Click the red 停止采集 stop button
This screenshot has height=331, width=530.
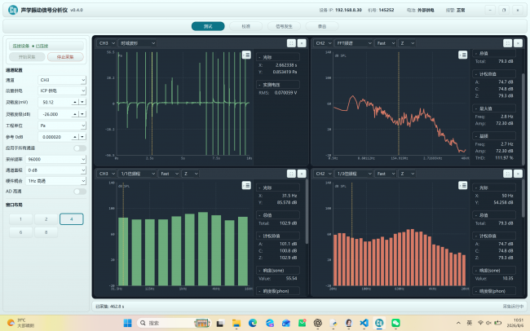(x=65, y=57)
